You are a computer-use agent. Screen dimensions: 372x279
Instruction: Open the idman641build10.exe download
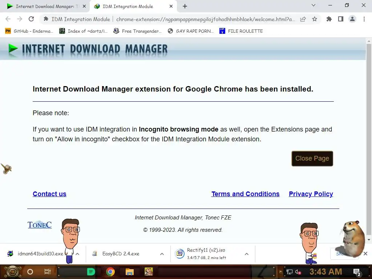point(36,254)
